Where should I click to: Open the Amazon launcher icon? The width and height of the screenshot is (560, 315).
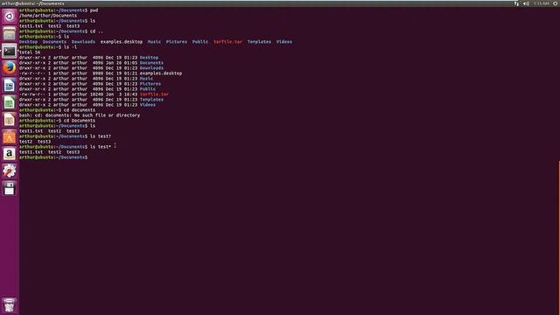point(10,154)
